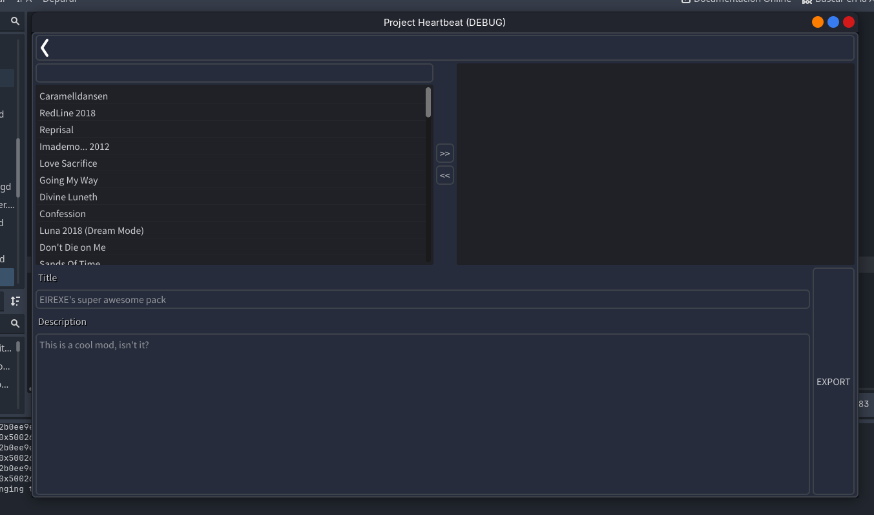Select the Love Sacrifice entry
874x515 pixels.
[68, 163]
